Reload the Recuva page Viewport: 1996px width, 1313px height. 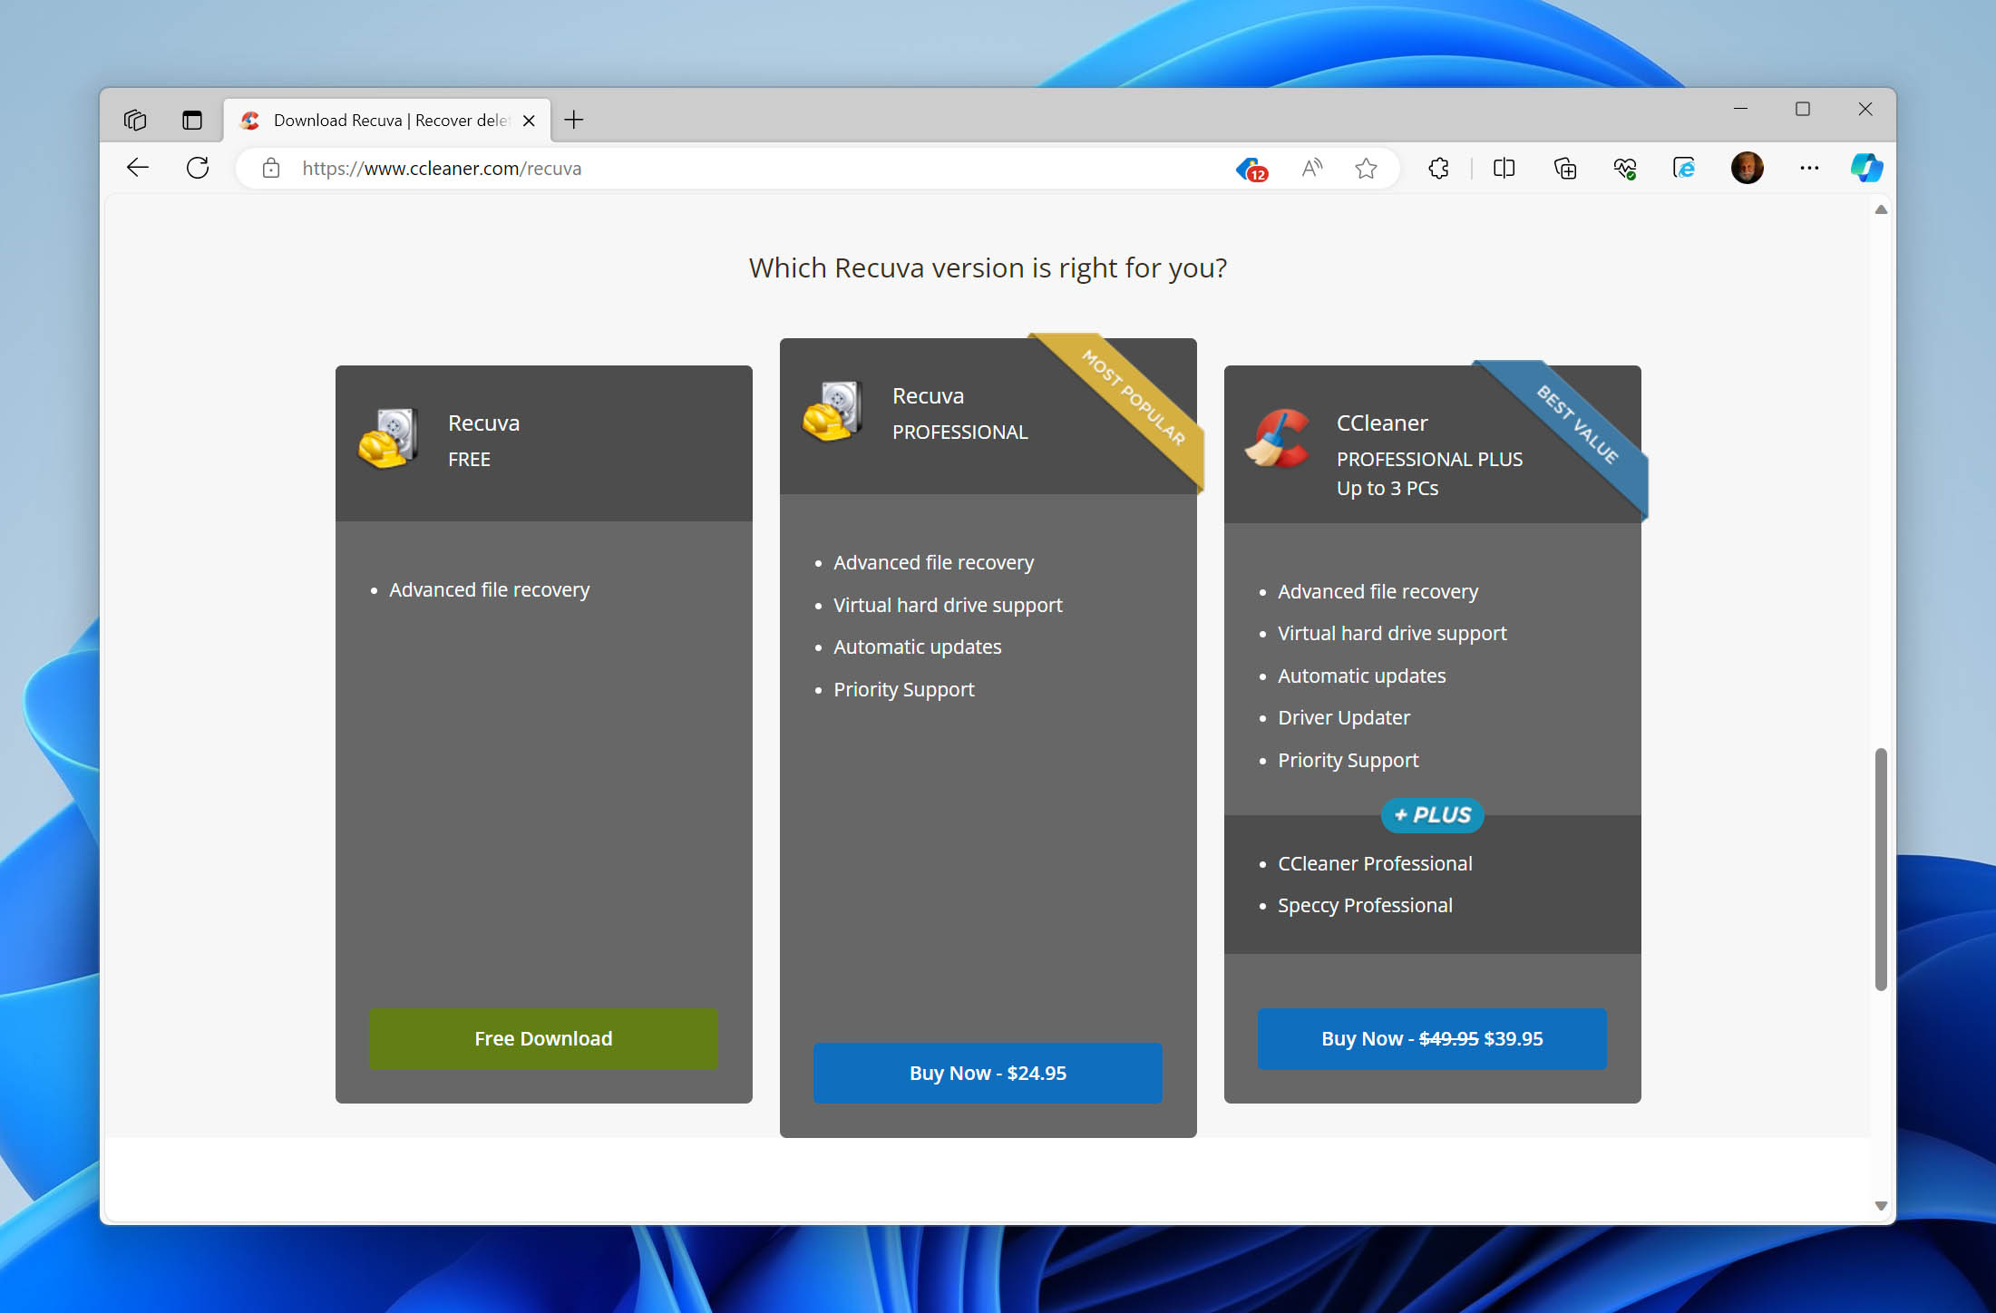[198, 168]
